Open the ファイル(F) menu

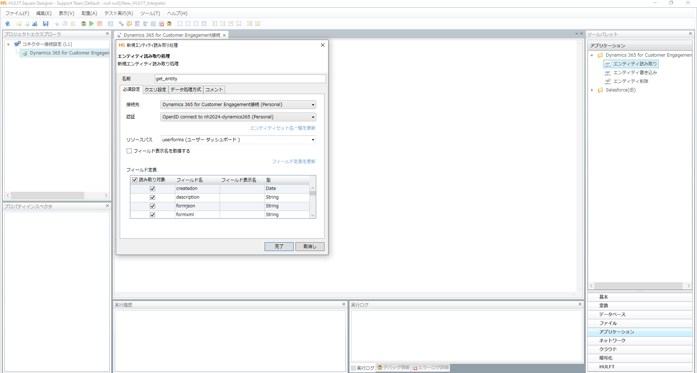click(x=17, y=13)
